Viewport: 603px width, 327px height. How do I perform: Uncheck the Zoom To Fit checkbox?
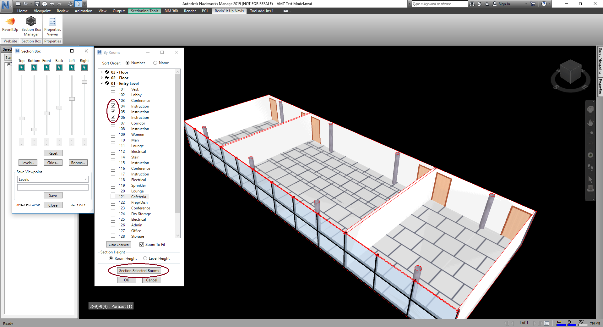pos(142,244)
